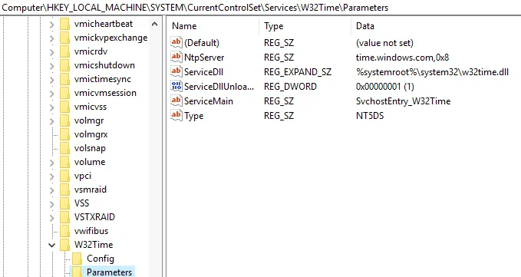Viewport: 521px width, 277px height.
Task: Expand the vmicheartbeat key
Action: 52,25
